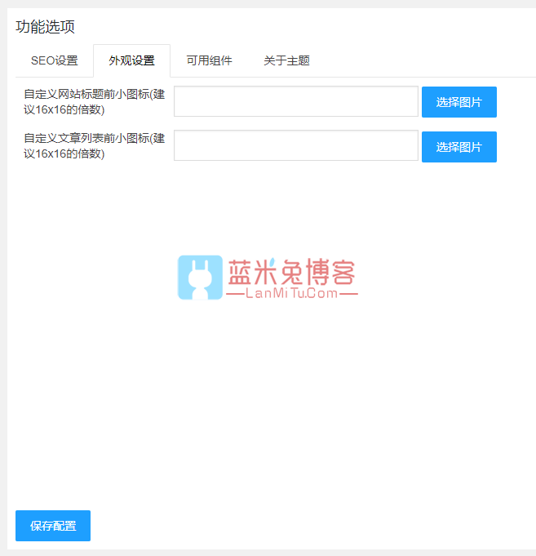Focus the 文章列表前小图标 input field
536x556 pixels.
coord(296,145)
